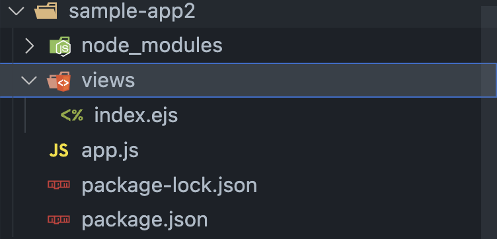Click the sample-app2 folder icon
Viewport: 497px width, 239px height.
tap(46, 12)
